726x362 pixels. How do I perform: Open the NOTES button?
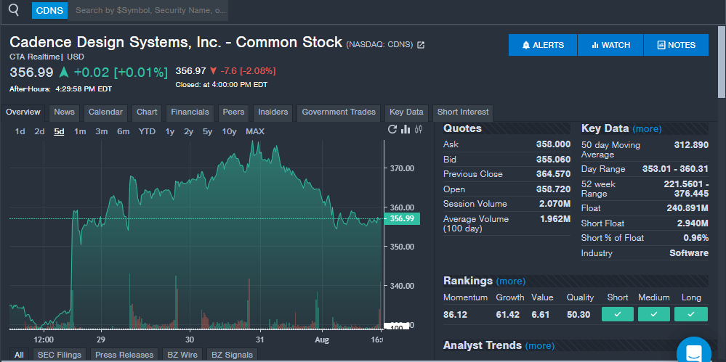tap(676, 45)
